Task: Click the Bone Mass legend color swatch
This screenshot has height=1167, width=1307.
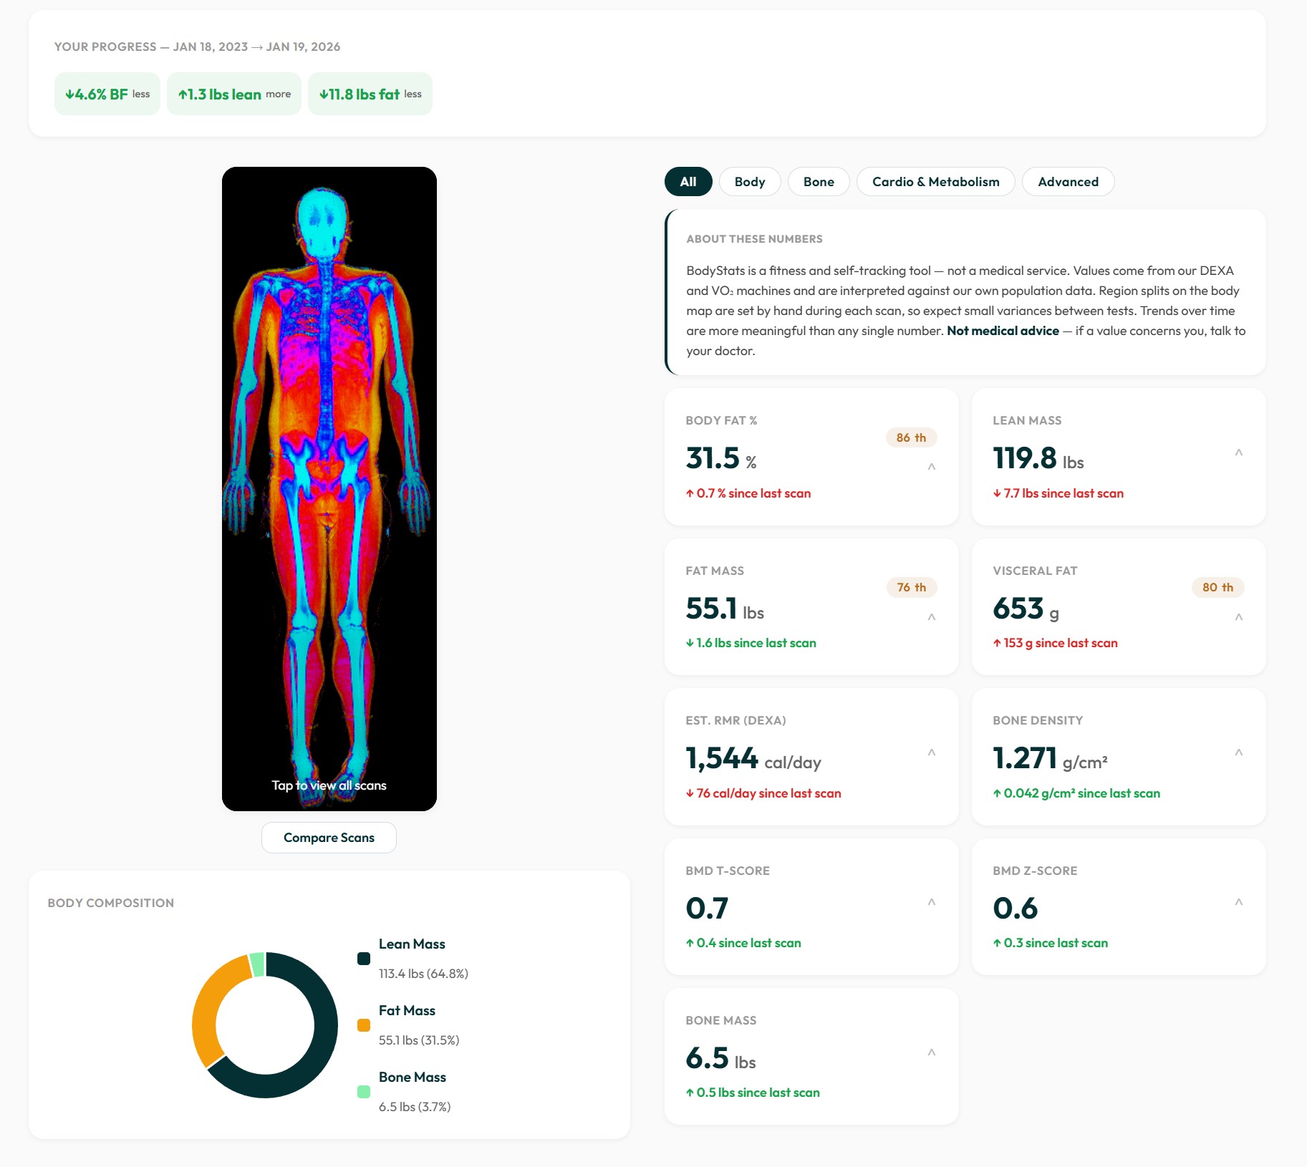Action: [364, 1092]
